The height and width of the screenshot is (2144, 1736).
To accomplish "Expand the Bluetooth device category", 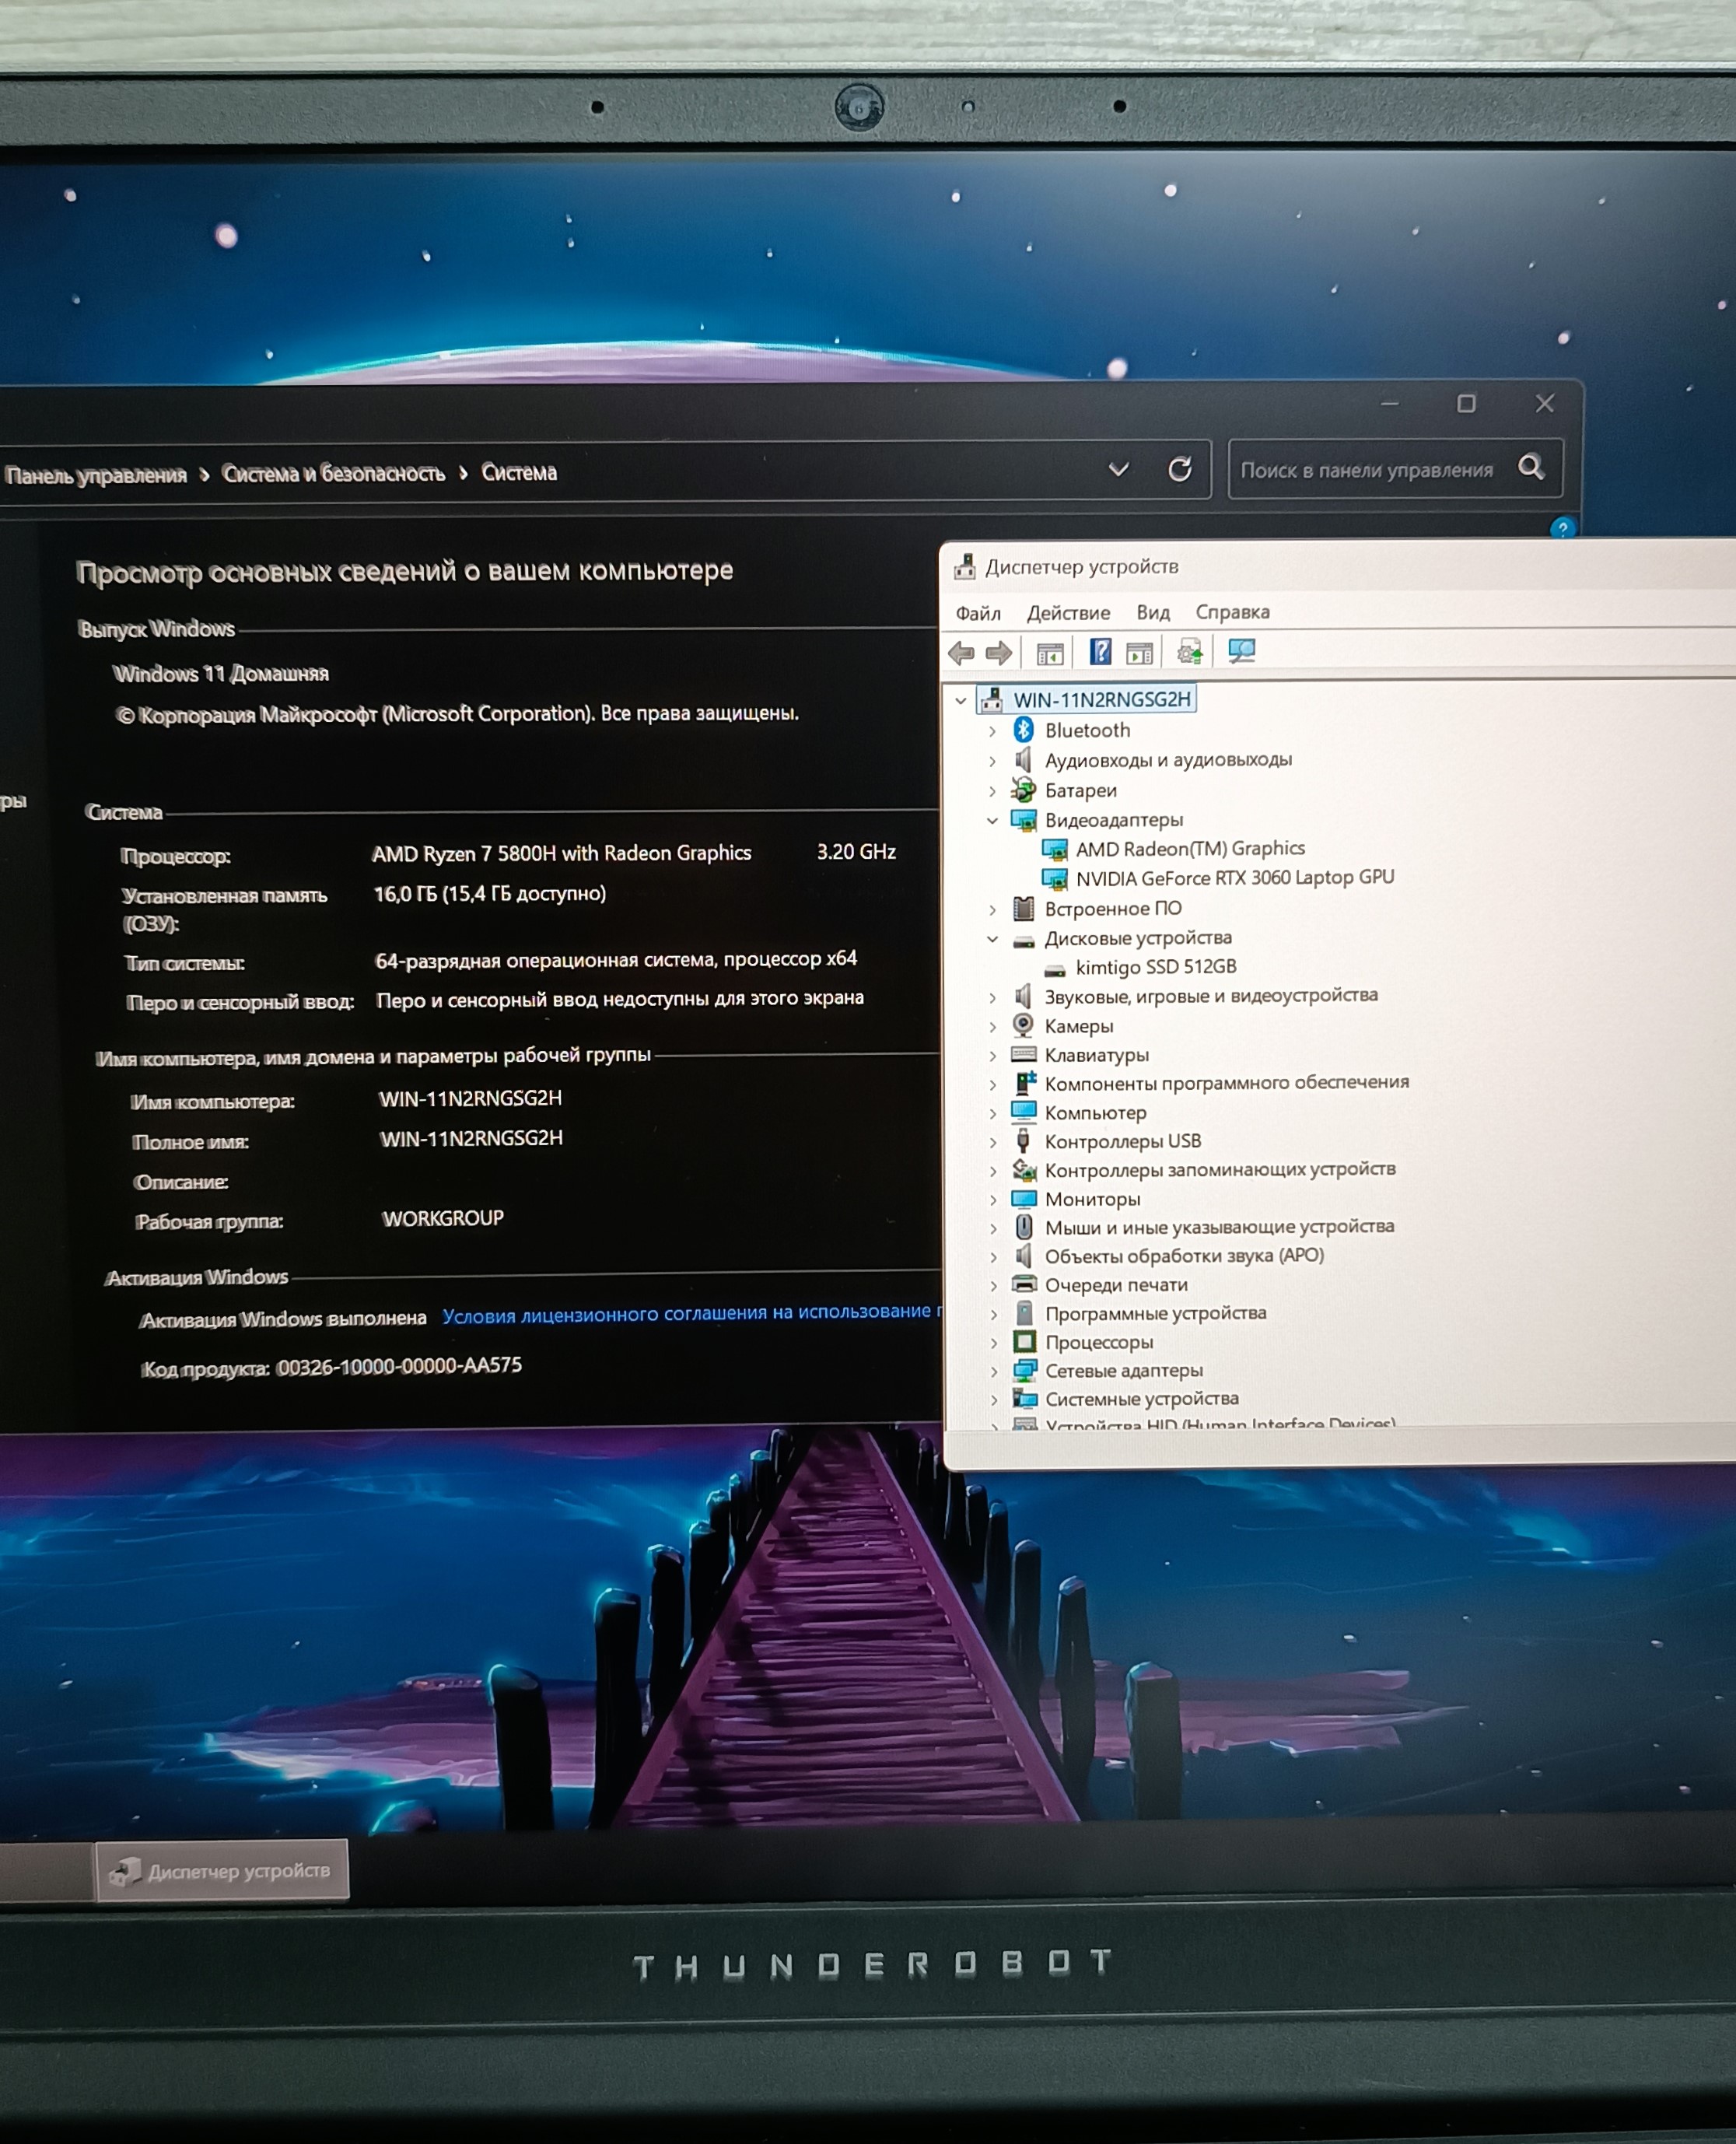I will coord(992,732).
